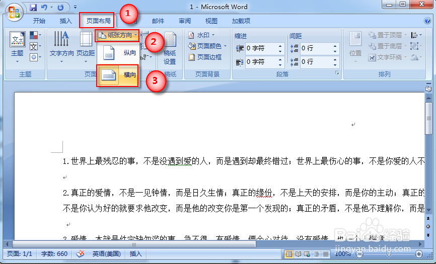Switch to Print Layout view
Screen dimensions: 436x264
(x=289, y=254)
